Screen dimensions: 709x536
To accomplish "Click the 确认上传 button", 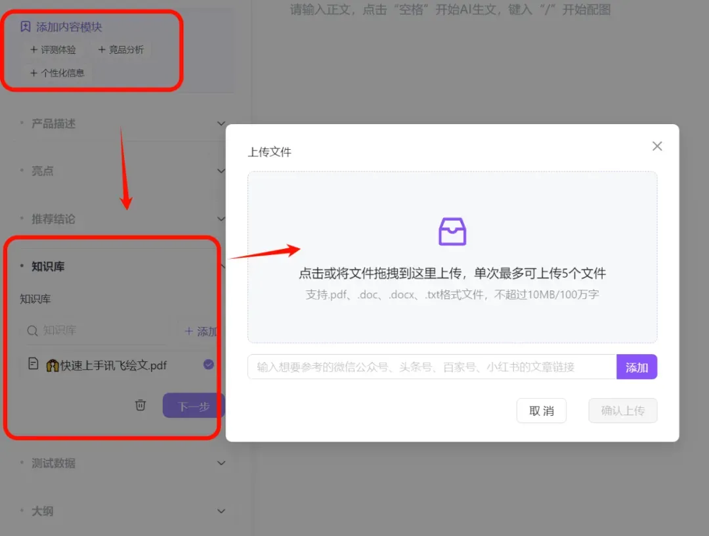I will pyautogui.click(x=622, y=411).
